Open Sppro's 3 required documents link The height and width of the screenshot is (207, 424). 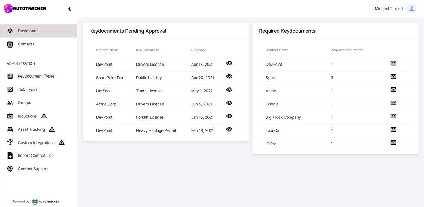point(331,78)
